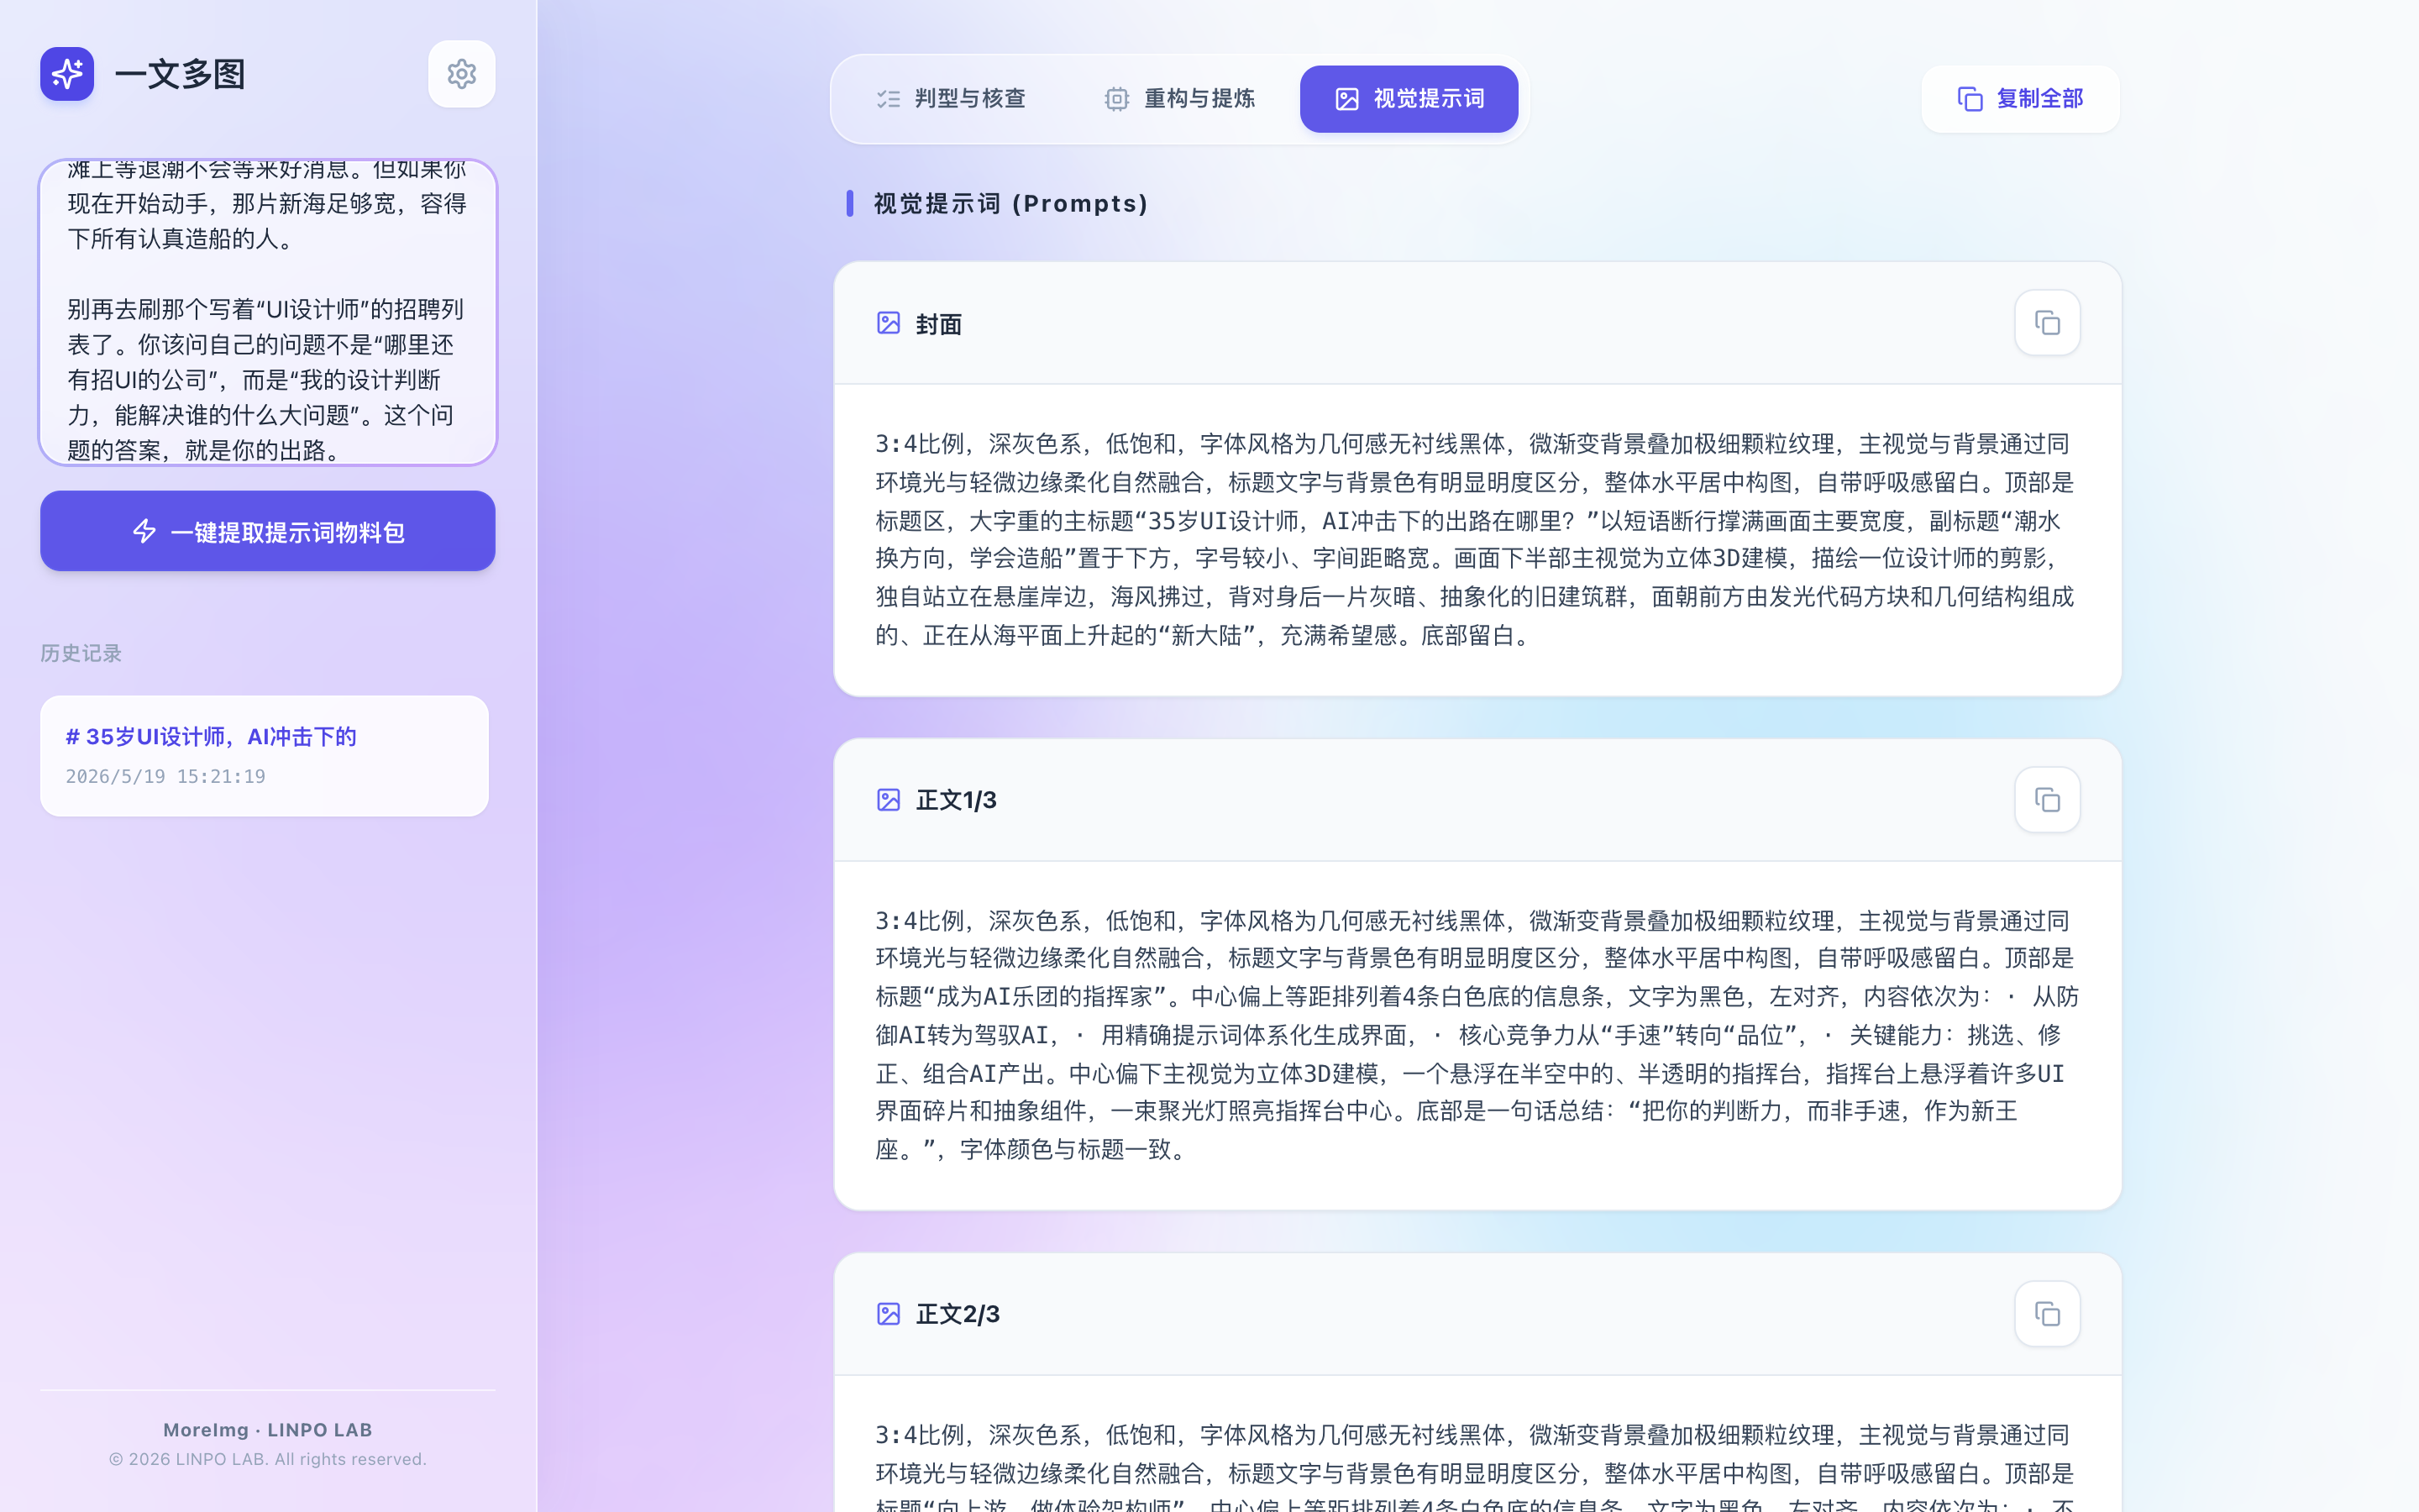Click the © 2026 LINPO LAB copyright line
This screenshot has height=1512, width=2419.
(x=268, y=1459)
